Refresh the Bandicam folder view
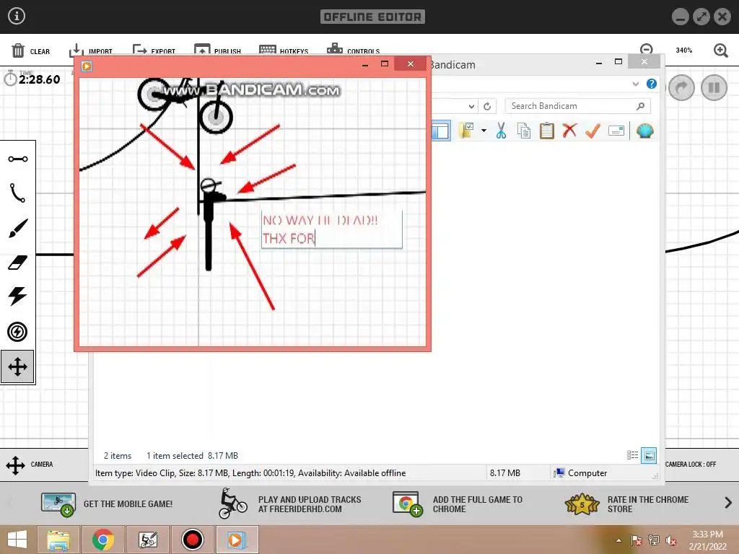Viewport: 739px width, 554px height. 487,107
